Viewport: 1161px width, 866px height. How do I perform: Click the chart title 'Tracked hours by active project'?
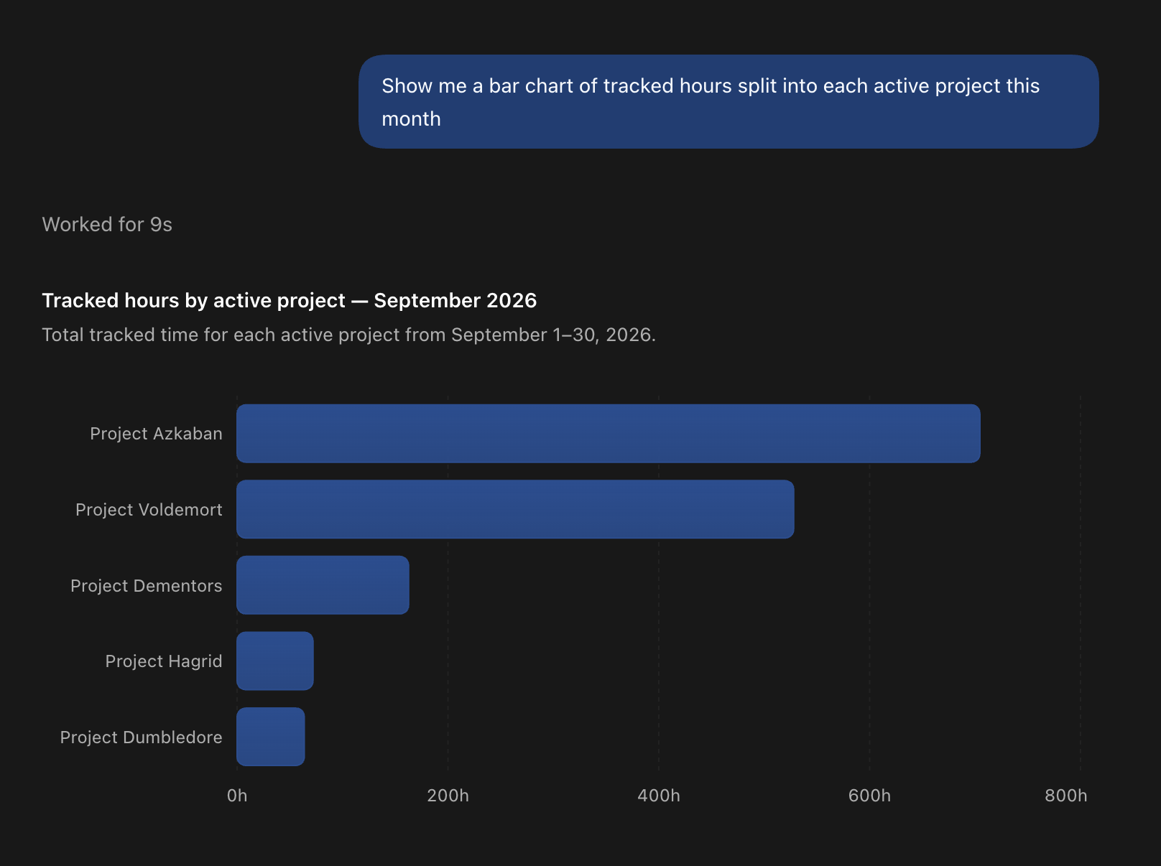point(193,301)
